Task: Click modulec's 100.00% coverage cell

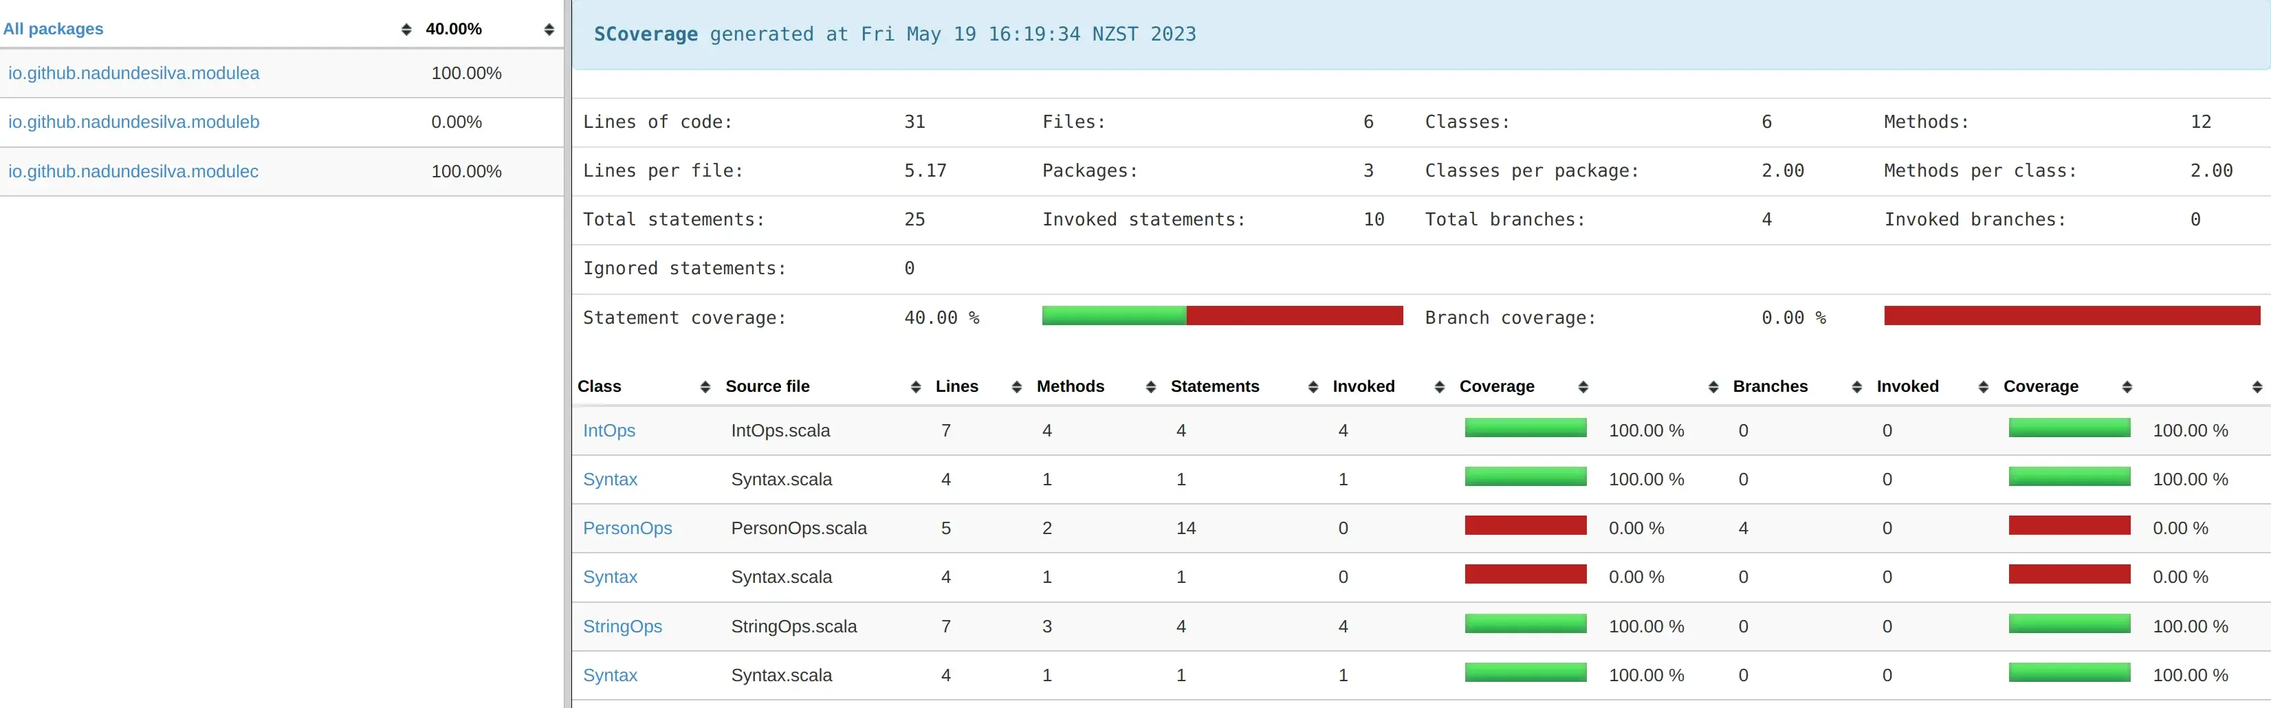Action: pyautogui.click(x=466, y=171)
